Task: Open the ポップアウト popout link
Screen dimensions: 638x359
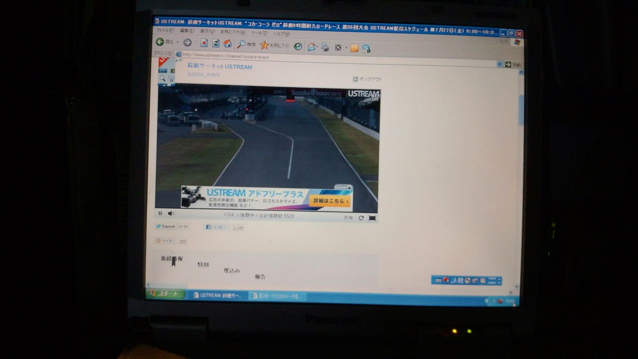Action: (x=367, y=79)
